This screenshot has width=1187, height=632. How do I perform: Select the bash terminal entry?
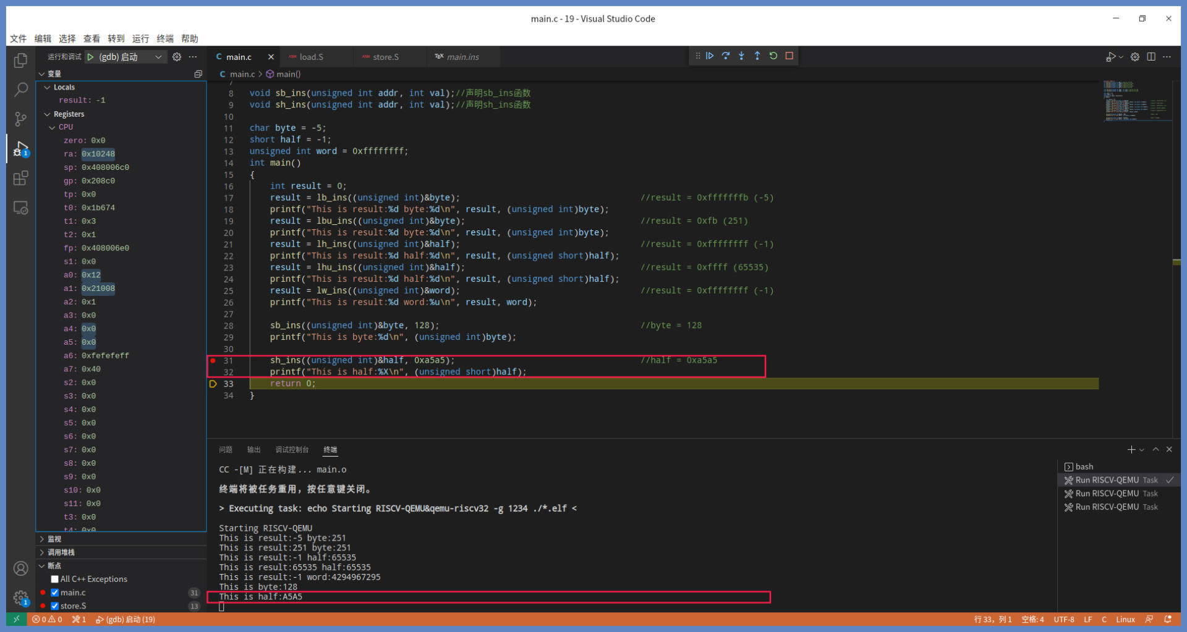click(x=1084, y=467)
